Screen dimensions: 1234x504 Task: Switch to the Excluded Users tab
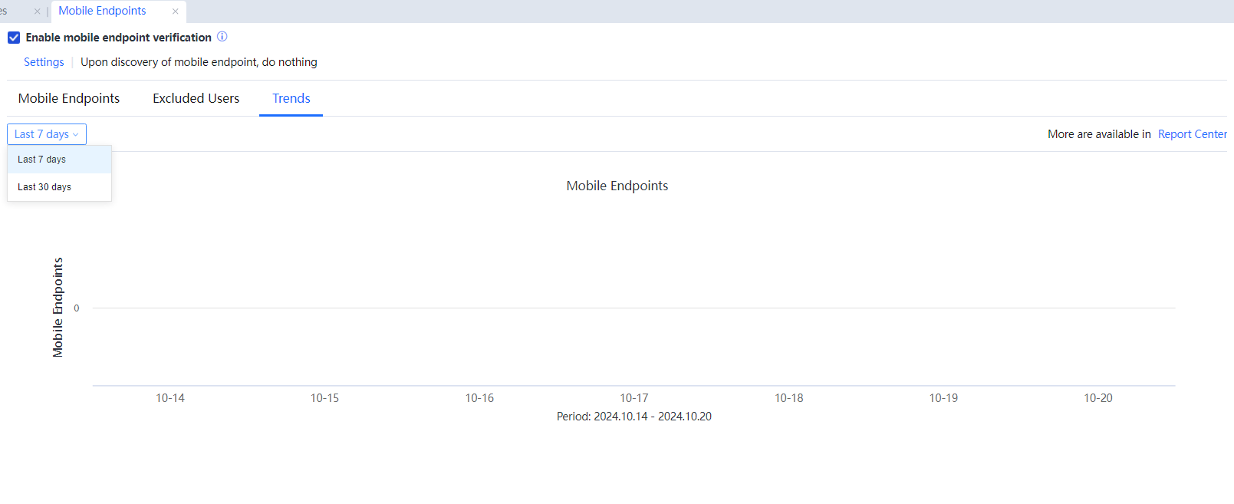pyautogui.click(x=196, y=98)
